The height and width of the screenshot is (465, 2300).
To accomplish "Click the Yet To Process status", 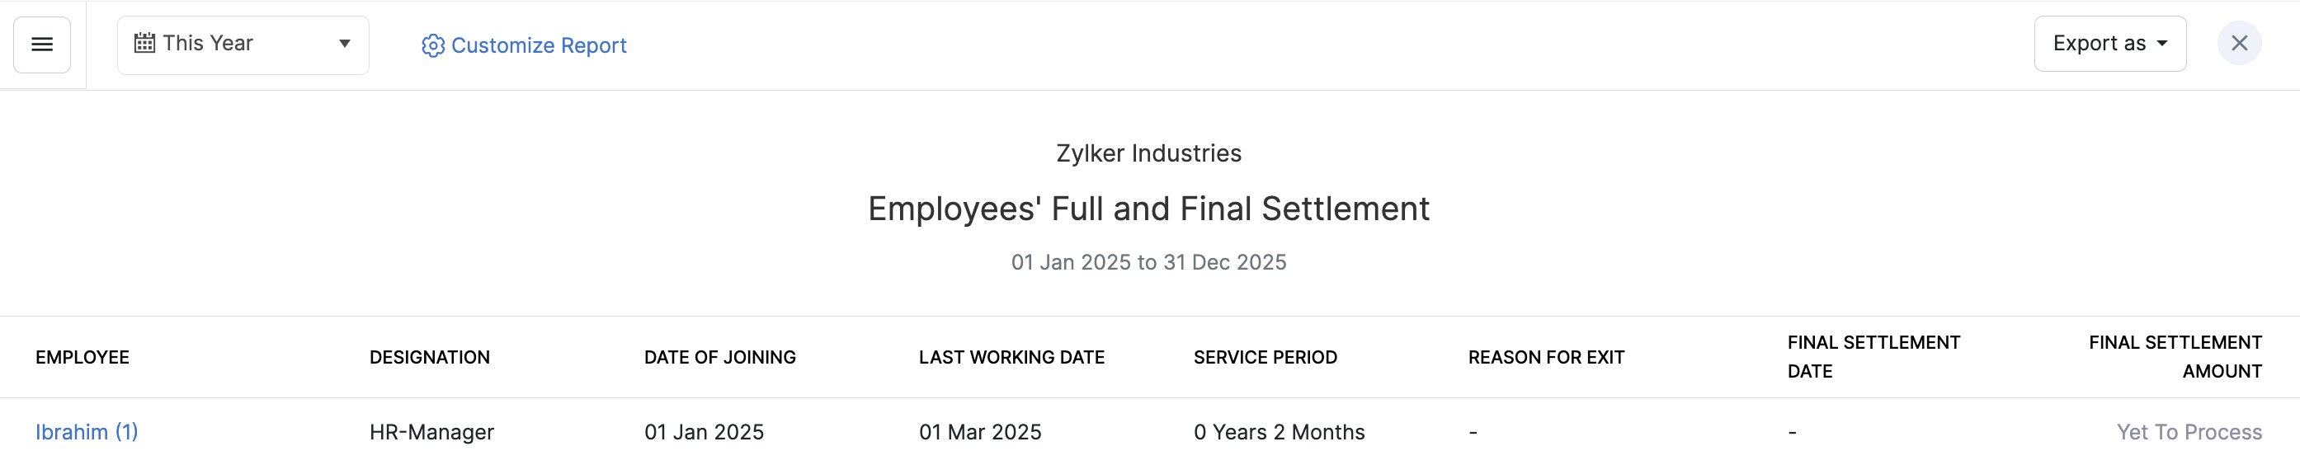I will point(2189,432).
